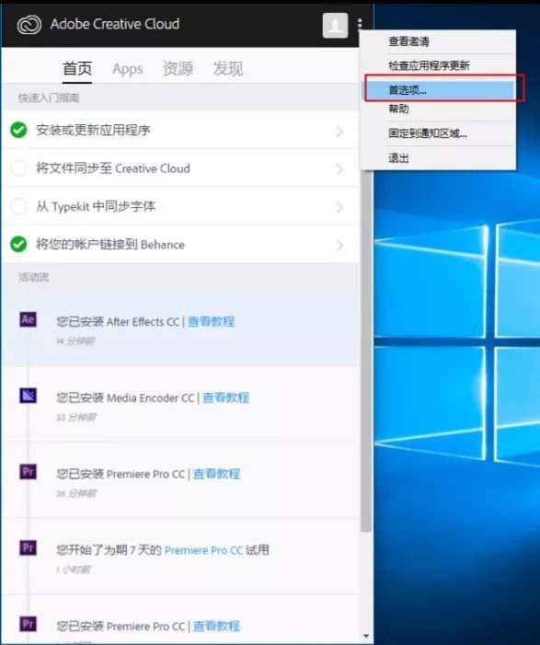Switch to the 资源 tab
The image size is (540, 645).
tap(178, 68)
